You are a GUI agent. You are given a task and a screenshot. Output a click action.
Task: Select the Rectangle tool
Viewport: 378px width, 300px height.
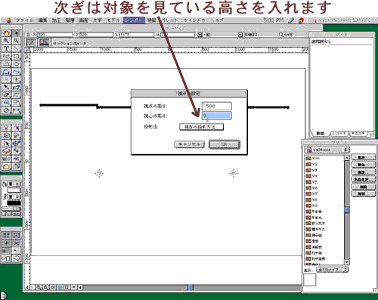coord(17,56)
